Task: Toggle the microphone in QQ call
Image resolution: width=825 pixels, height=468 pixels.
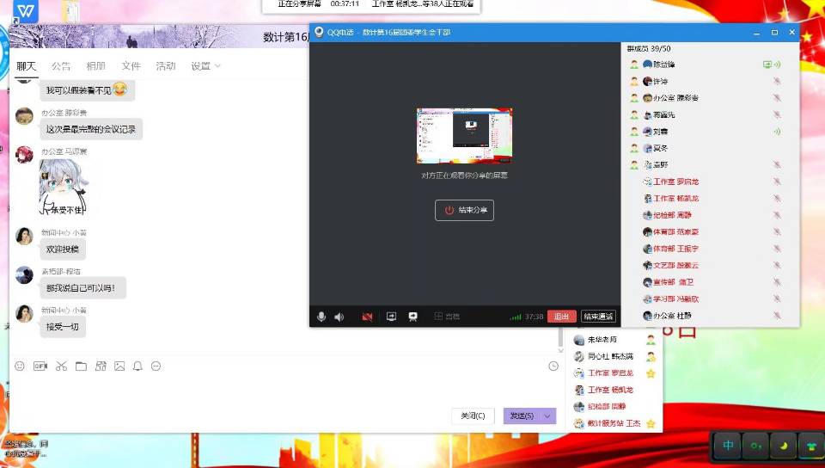Action: click(321, 317)
